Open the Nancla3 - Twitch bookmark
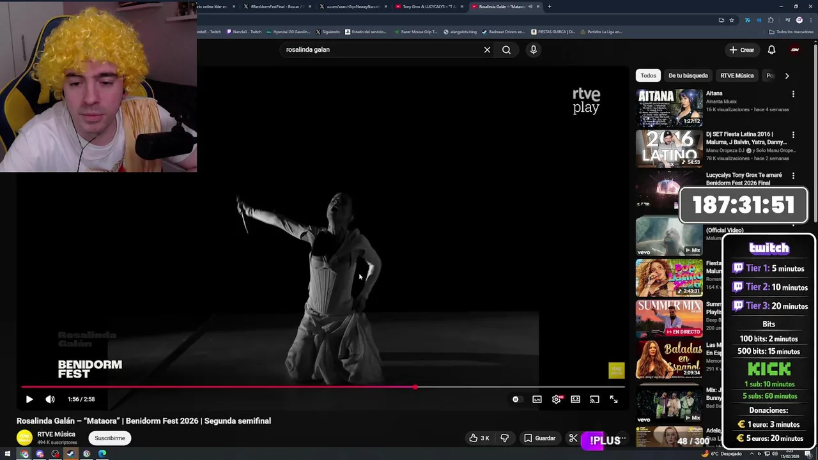The image size is (818, 460). pyautogui.click(x=244, y=31)
